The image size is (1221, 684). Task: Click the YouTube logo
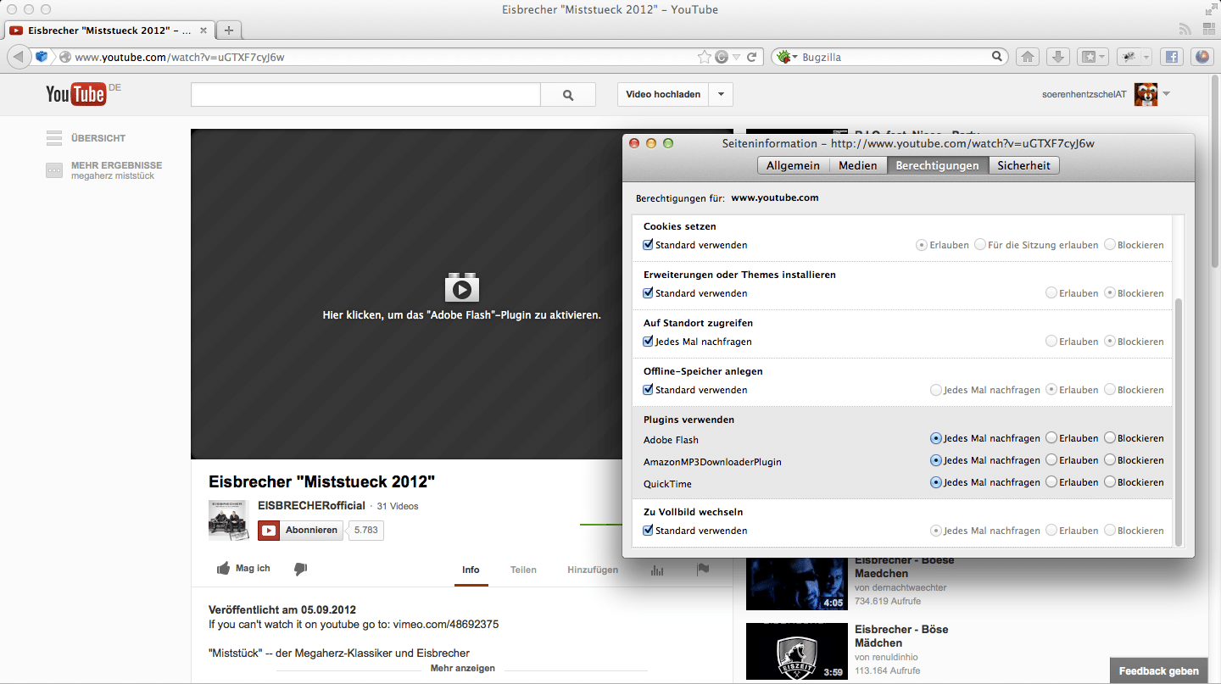coord(76,94)
